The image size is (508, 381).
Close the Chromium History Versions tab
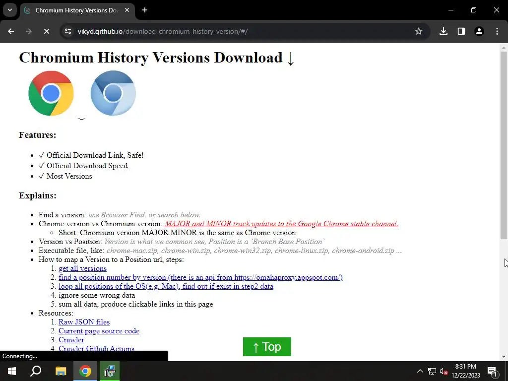127,10
